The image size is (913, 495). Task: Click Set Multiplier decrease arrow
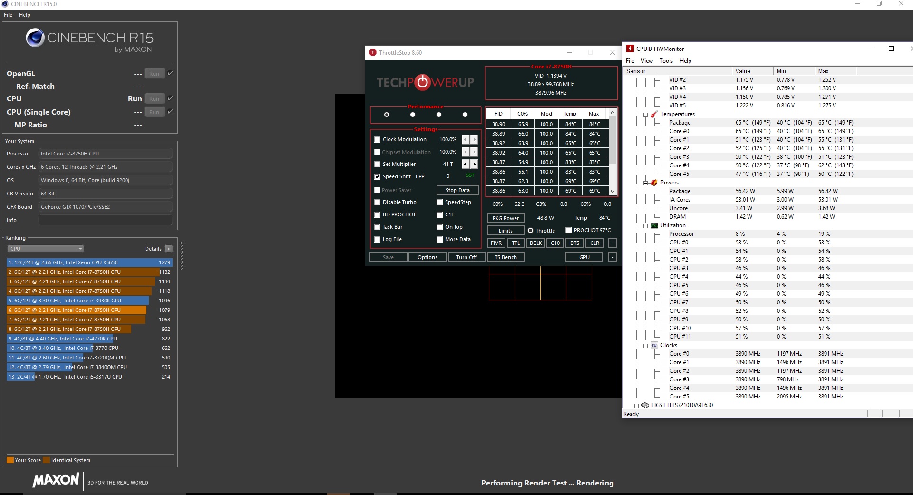(x=466, y=164)
